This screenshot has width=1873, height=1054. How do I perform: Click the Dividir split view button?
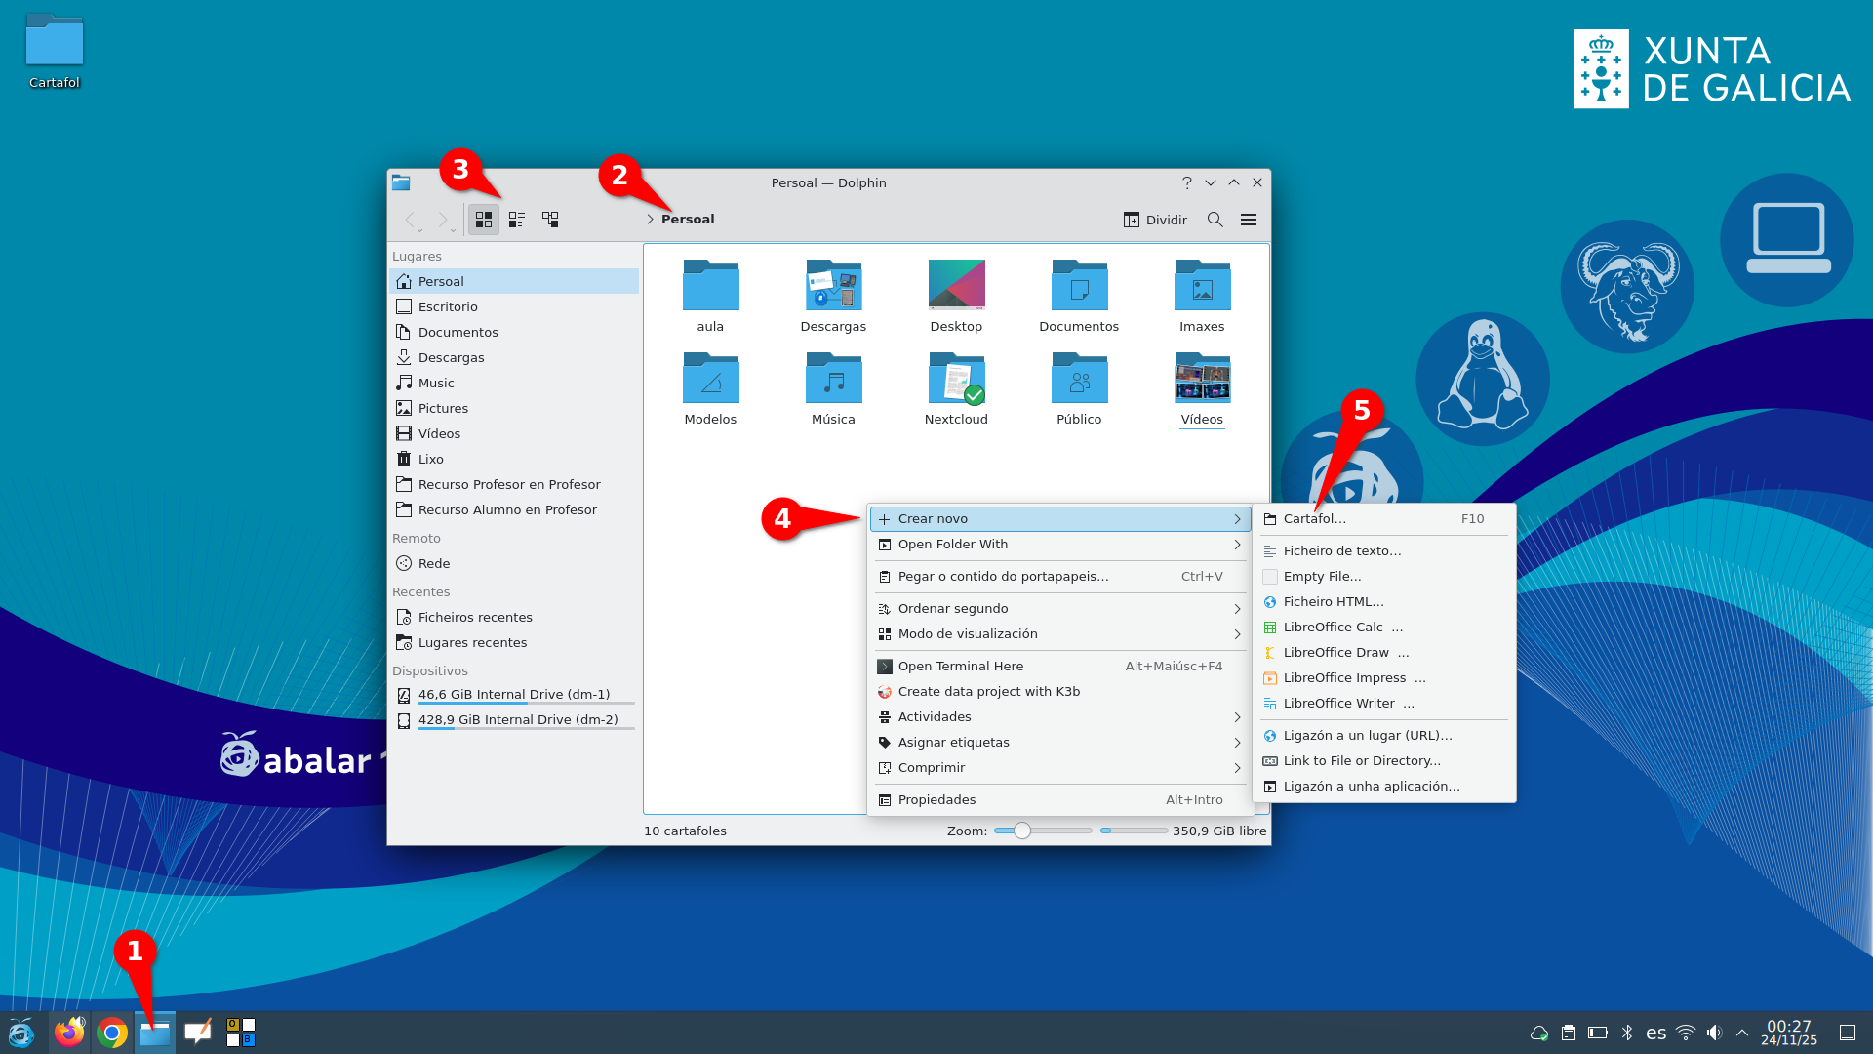(1155, 220)
